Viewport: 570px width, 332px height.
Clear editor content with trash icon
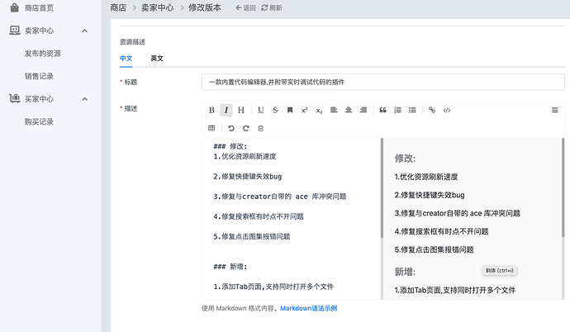click(261, 128)
